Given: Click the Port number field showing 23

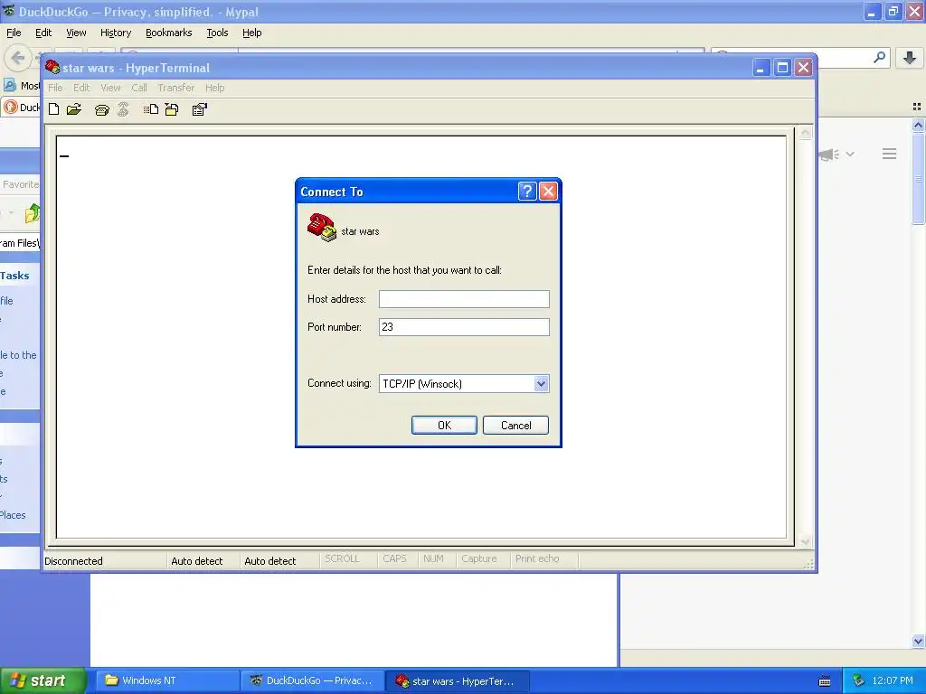Looking at the screenshot, I should (464, 327).
